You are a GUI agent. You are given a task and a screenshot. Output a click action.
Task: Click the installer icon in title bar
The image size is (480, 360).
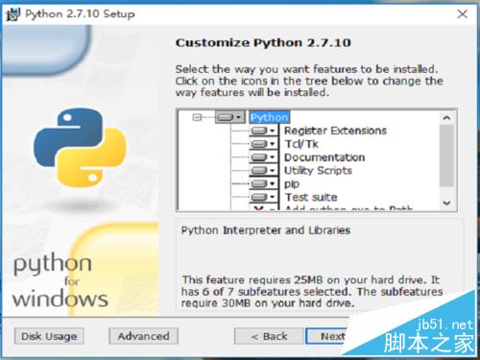click(x=13, y=14)
